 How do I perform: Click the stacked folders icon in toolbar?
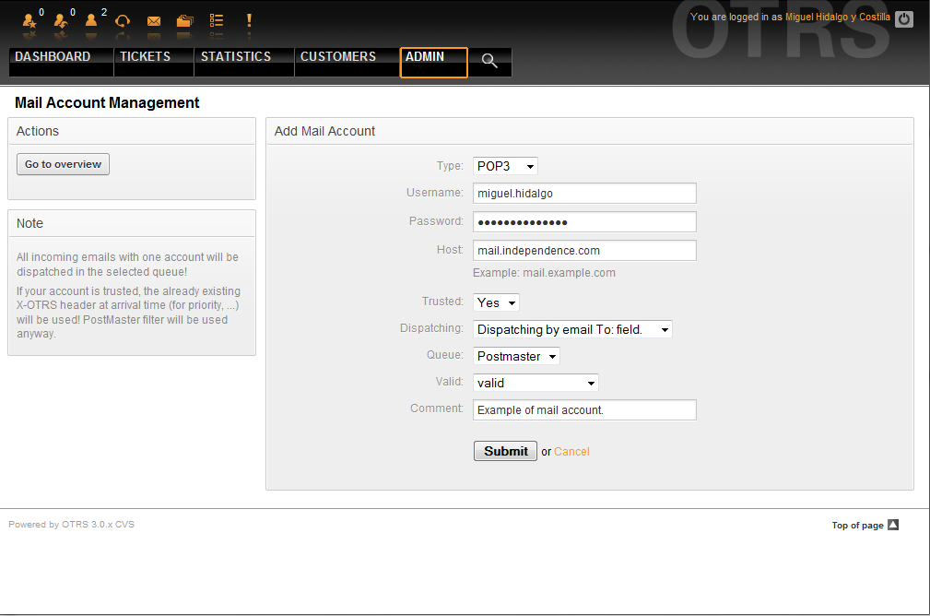pos(185,20)
